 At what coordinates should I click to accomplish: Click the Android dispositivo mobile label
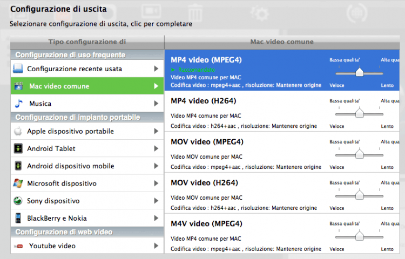click(x=71, y=166)
